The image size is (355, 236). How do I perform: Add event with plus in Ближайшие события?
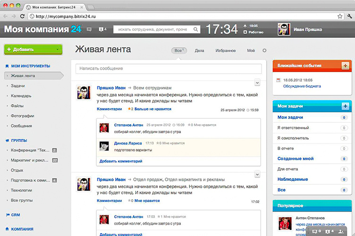pos(345,66)
